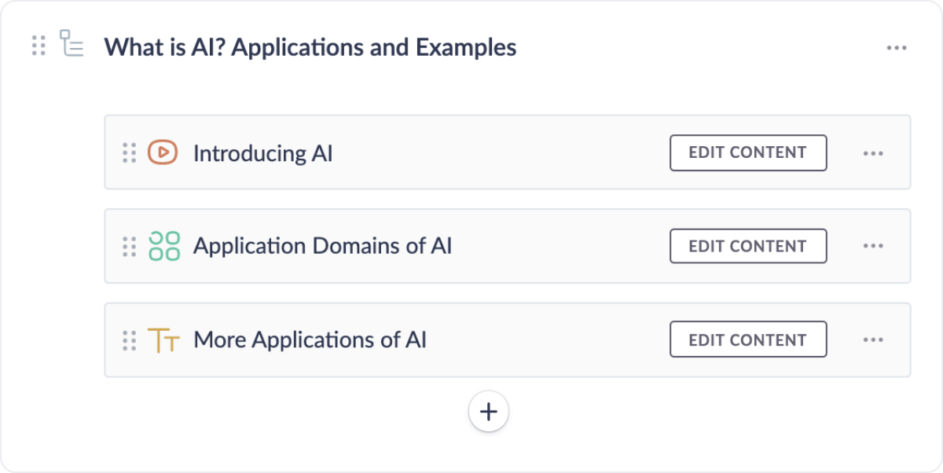
Task: Click Edit Content for More Applications of AI
Action: coord(748,339)
